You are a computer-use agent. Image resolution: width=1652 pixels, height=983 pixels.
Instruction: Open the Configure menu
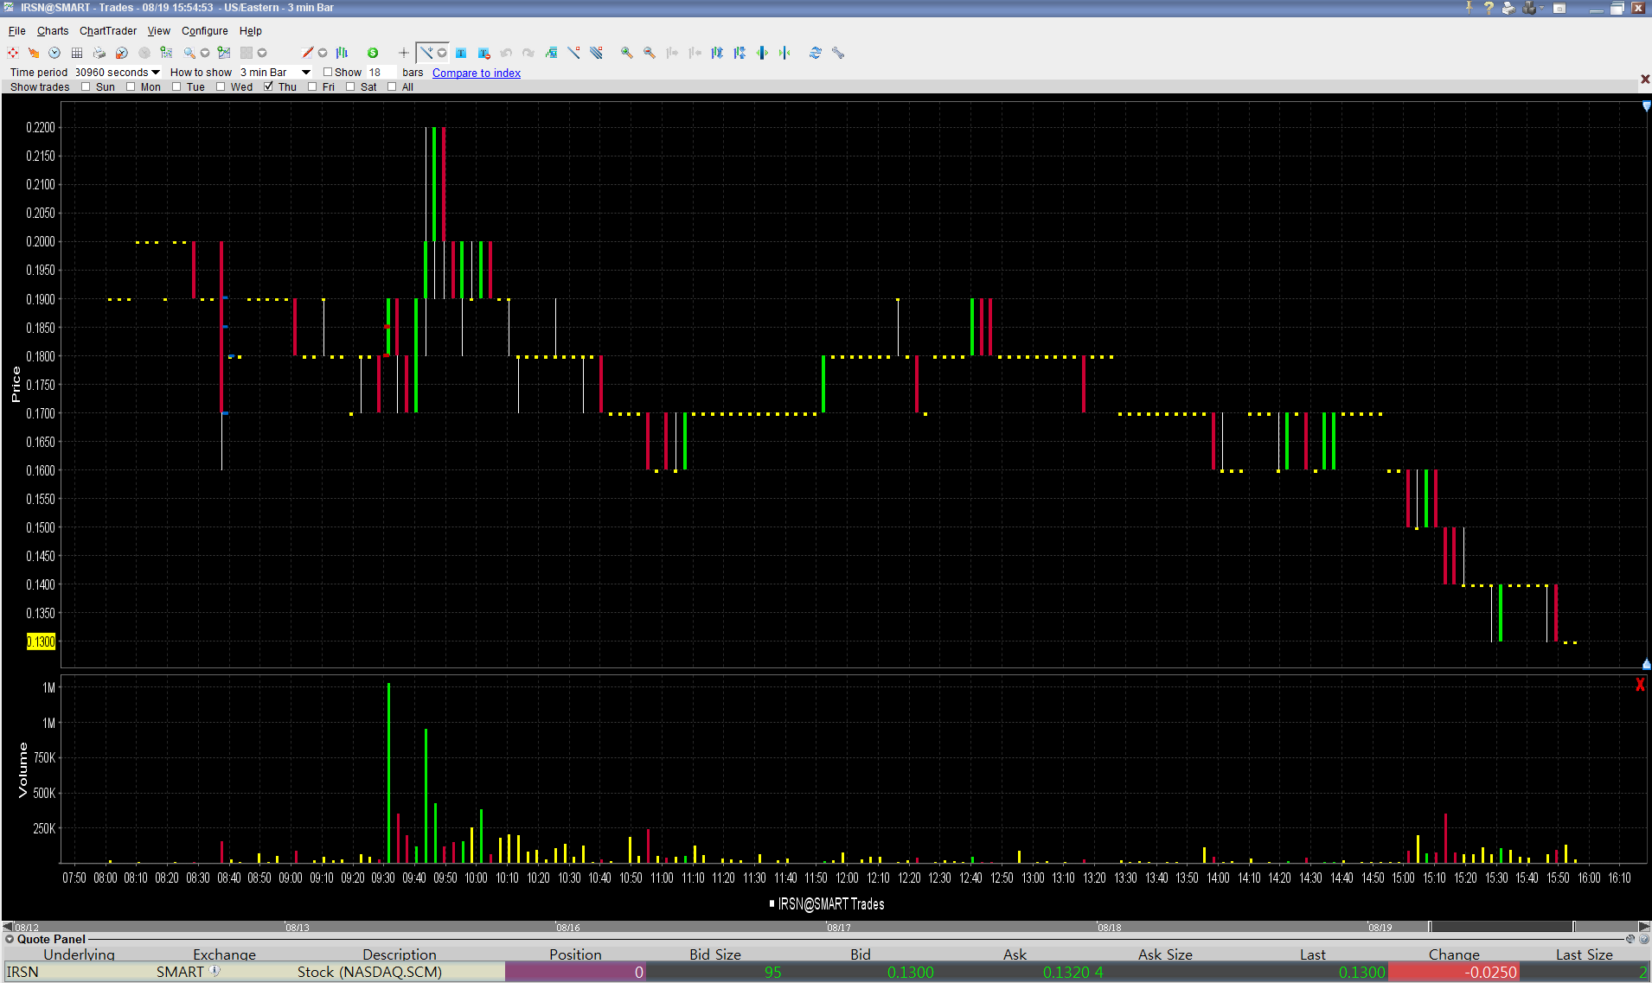tap(204, 31)
